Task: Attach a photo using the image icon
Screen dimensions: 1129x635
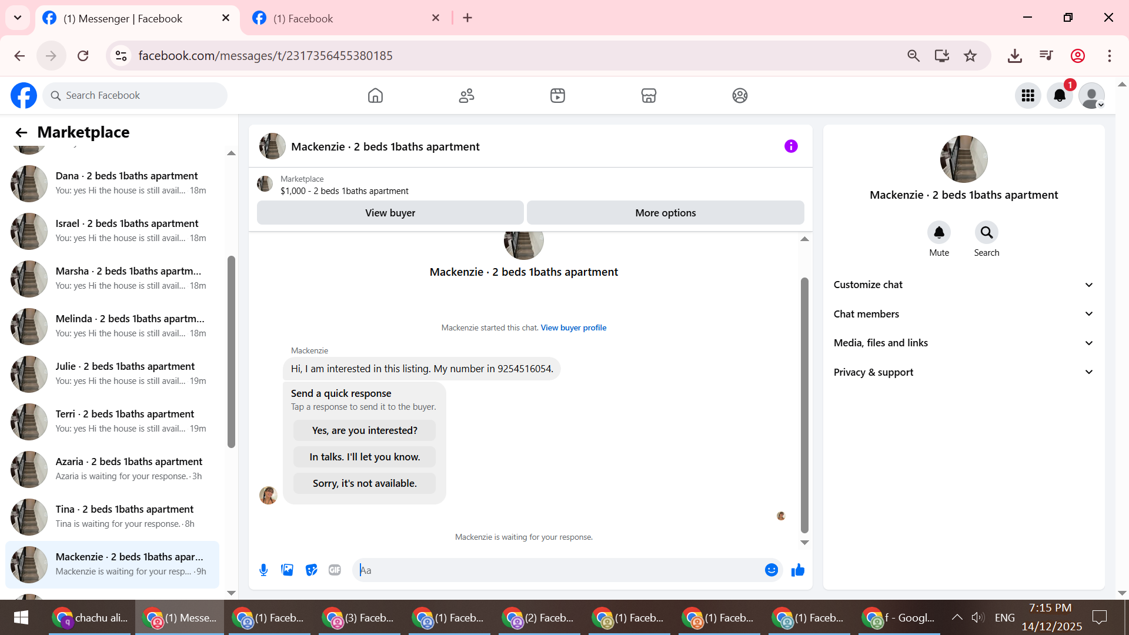Action: point(287,570)
